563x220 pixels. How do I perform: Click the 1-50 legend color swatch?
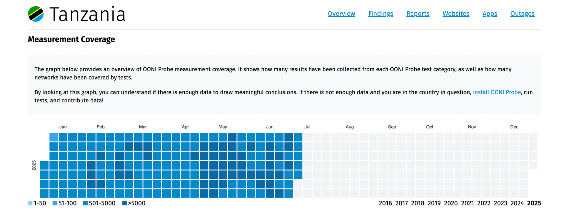30,203
